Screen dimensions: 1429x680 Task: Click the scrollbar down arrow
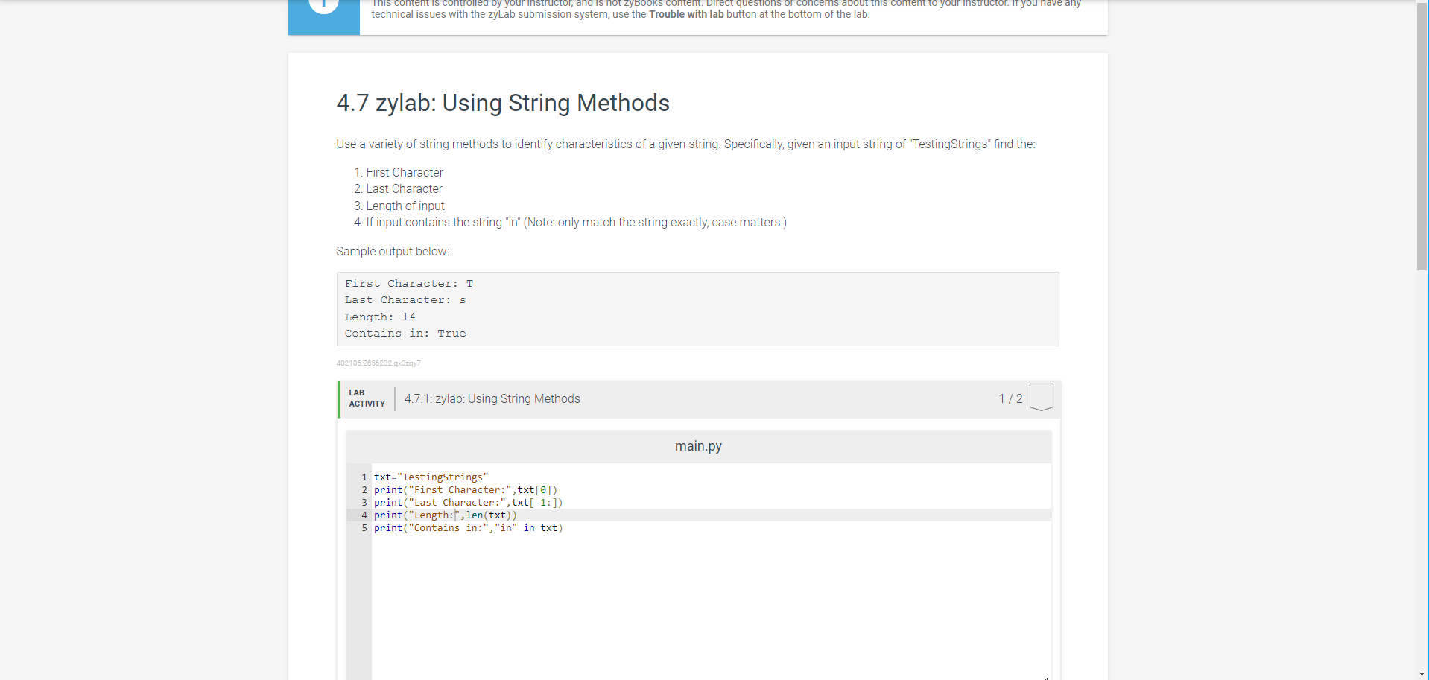tap(1422, 673)
